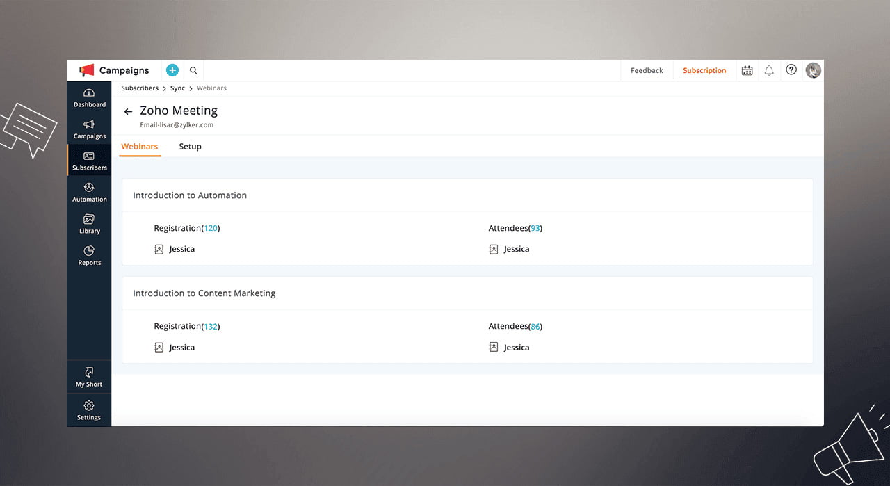The width and height of the screenshot is (890, 486).
Task: Click the Introduction to Content Marketing title
Action: click(204, 293)
